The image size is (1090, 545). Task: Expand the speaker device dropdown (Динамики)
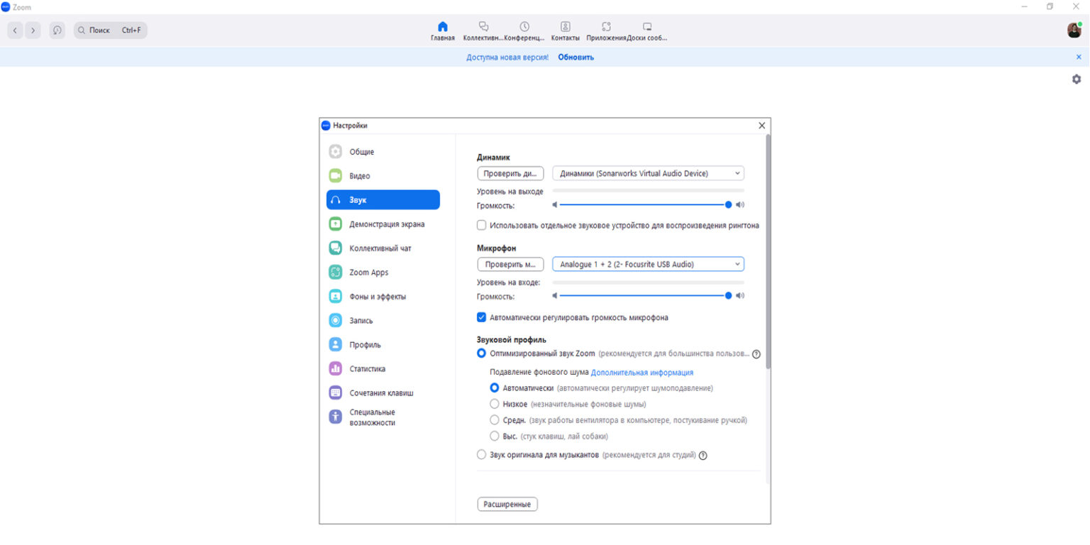(648, 173)
